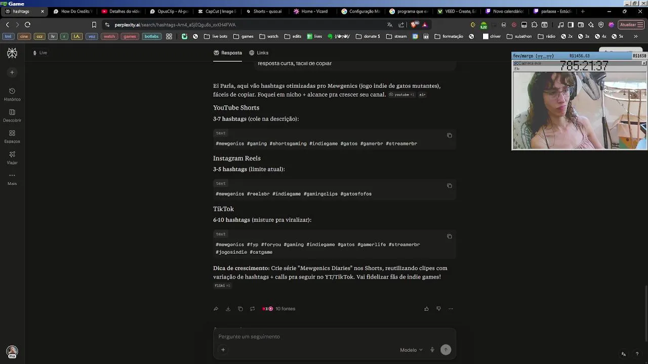This screenshot has width=648, height=364.
Task: Open browser extensions puzzle icon
Action: (x=534, y=24)
